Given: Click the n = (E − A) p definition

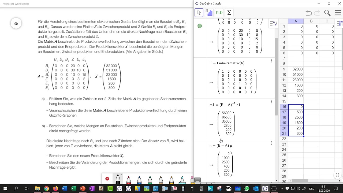Looking at the screenshot, I should point(221,146).
